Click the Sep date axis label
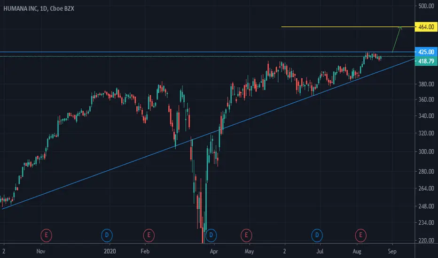This screenshot has height=258, width=438. (392, 251)
